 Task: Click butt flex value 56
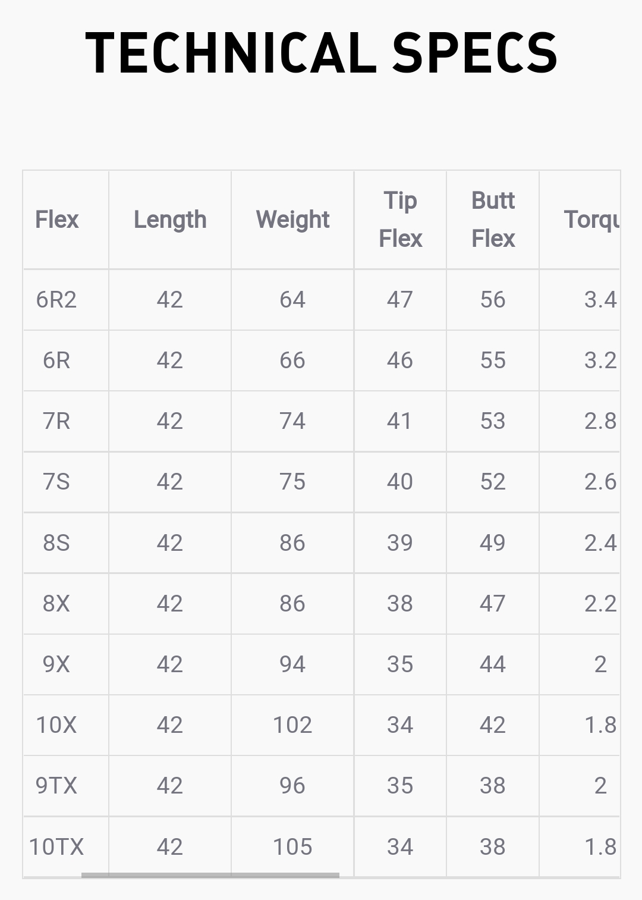(x=493, y=300)
